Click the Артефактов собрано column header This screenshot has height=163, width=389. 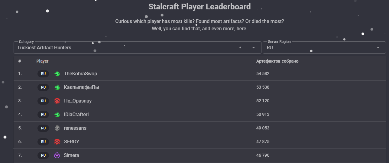coord(277,61)
